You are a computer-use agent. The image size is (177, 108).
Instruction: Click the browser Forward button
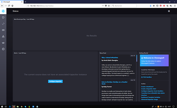click(x=6, y=6)
